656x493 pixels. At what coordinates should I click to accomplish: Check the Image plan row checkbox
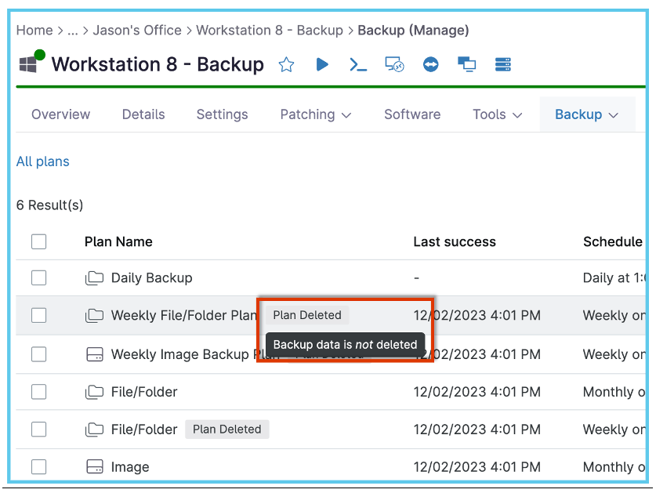[x=38, y=466]
